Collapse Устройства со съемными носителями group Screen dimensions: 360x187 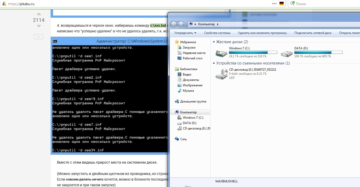point(214,63)
